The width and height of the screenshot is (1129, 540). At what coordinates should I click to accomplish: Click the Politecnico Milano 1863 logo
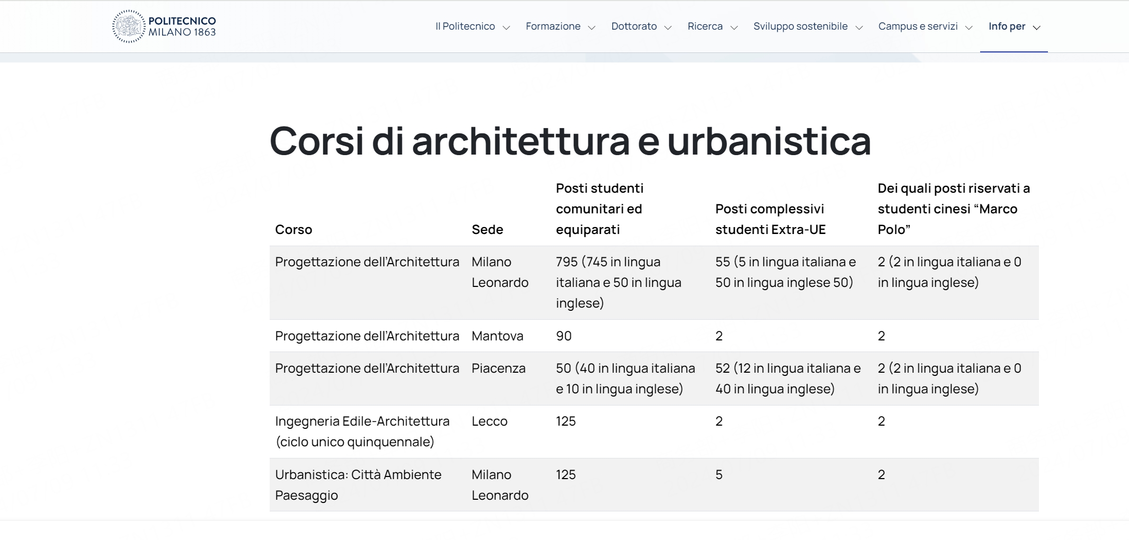coord(164,26)
